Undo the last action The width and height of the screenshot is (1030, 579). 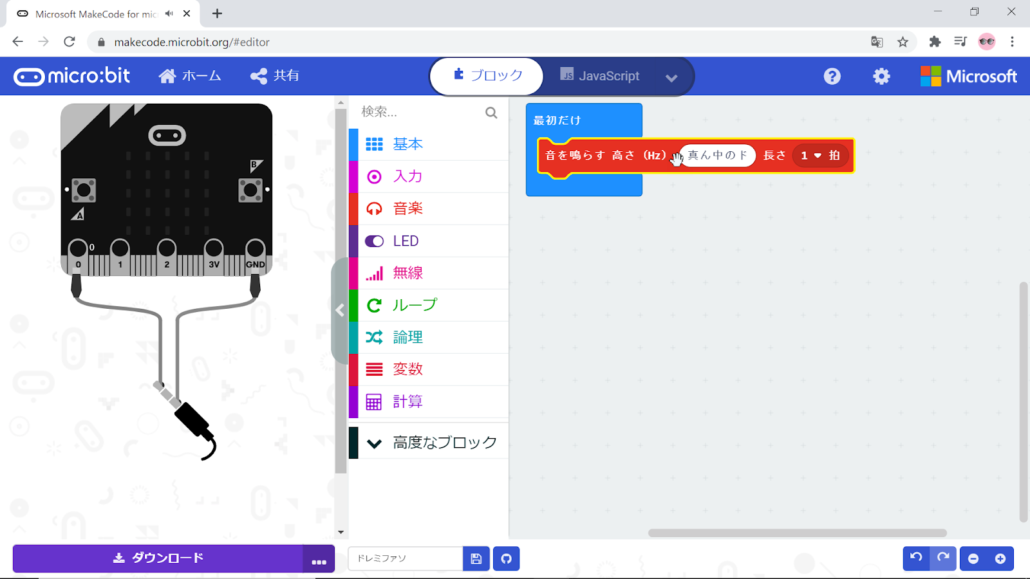(x=916, y=558)
